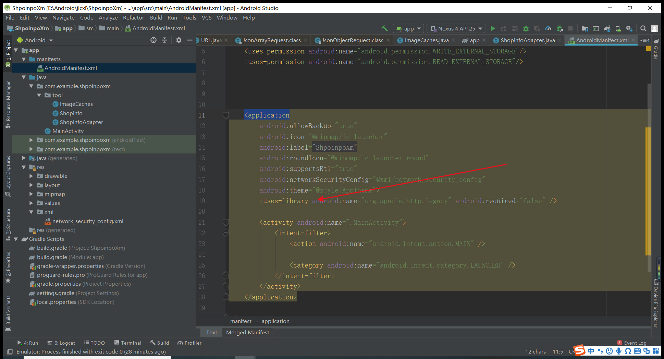664x359 pixels.
Task: Open the Logcat tool window
Action: click(62, 343)
